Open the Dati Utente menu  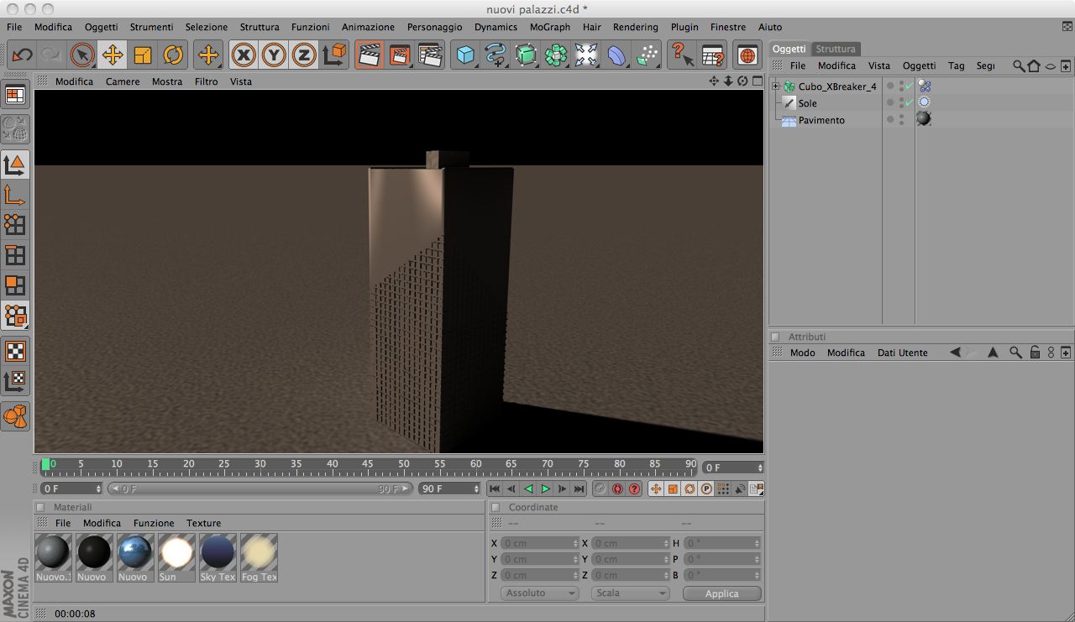[903, 353]
